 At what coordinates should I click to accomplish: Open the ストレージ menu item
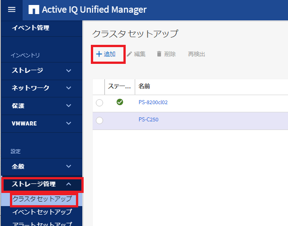click(x=42, y=71)
